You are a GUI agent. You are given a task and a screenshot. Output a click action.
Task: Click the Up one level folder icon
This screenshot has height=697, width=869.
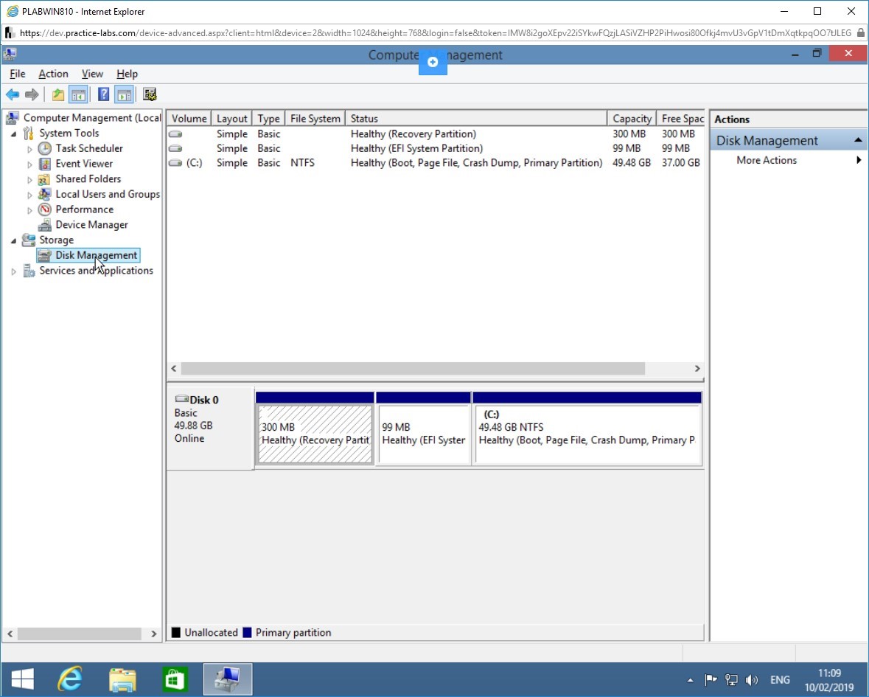57,95
